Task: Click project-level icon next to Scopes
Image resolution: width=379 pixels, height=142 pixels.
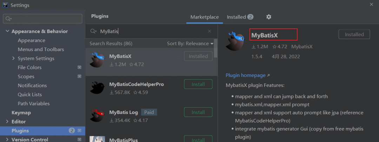Action: [x=79, y=77]
